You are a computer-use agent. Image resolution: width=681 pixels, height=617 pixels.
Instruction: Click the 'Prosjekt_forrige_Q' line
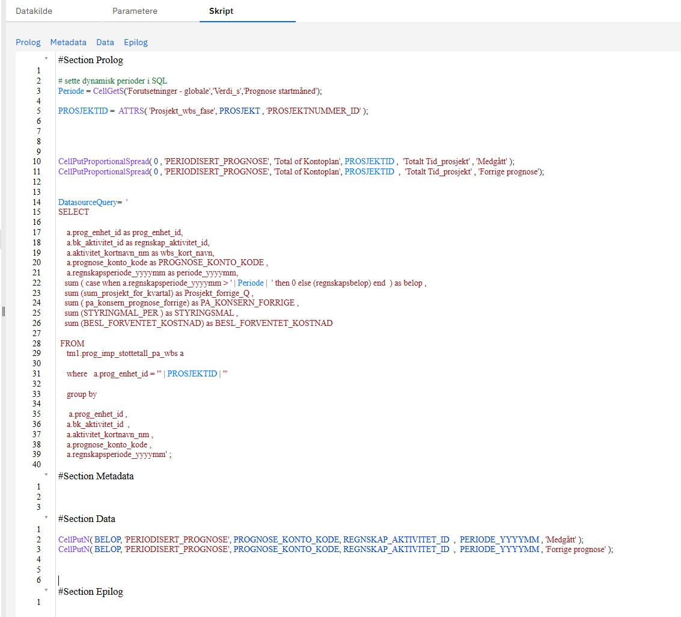(159, 293)
